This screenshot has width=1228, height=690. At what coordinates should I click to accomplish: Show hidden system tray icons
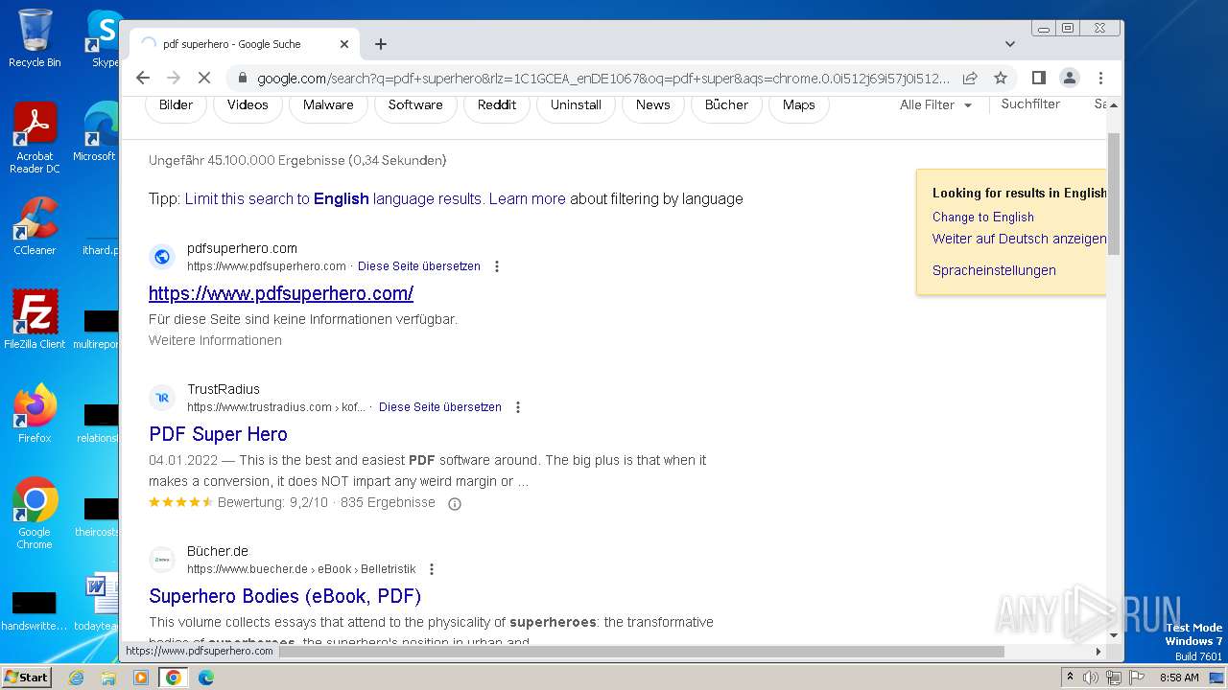[1071, 678]
